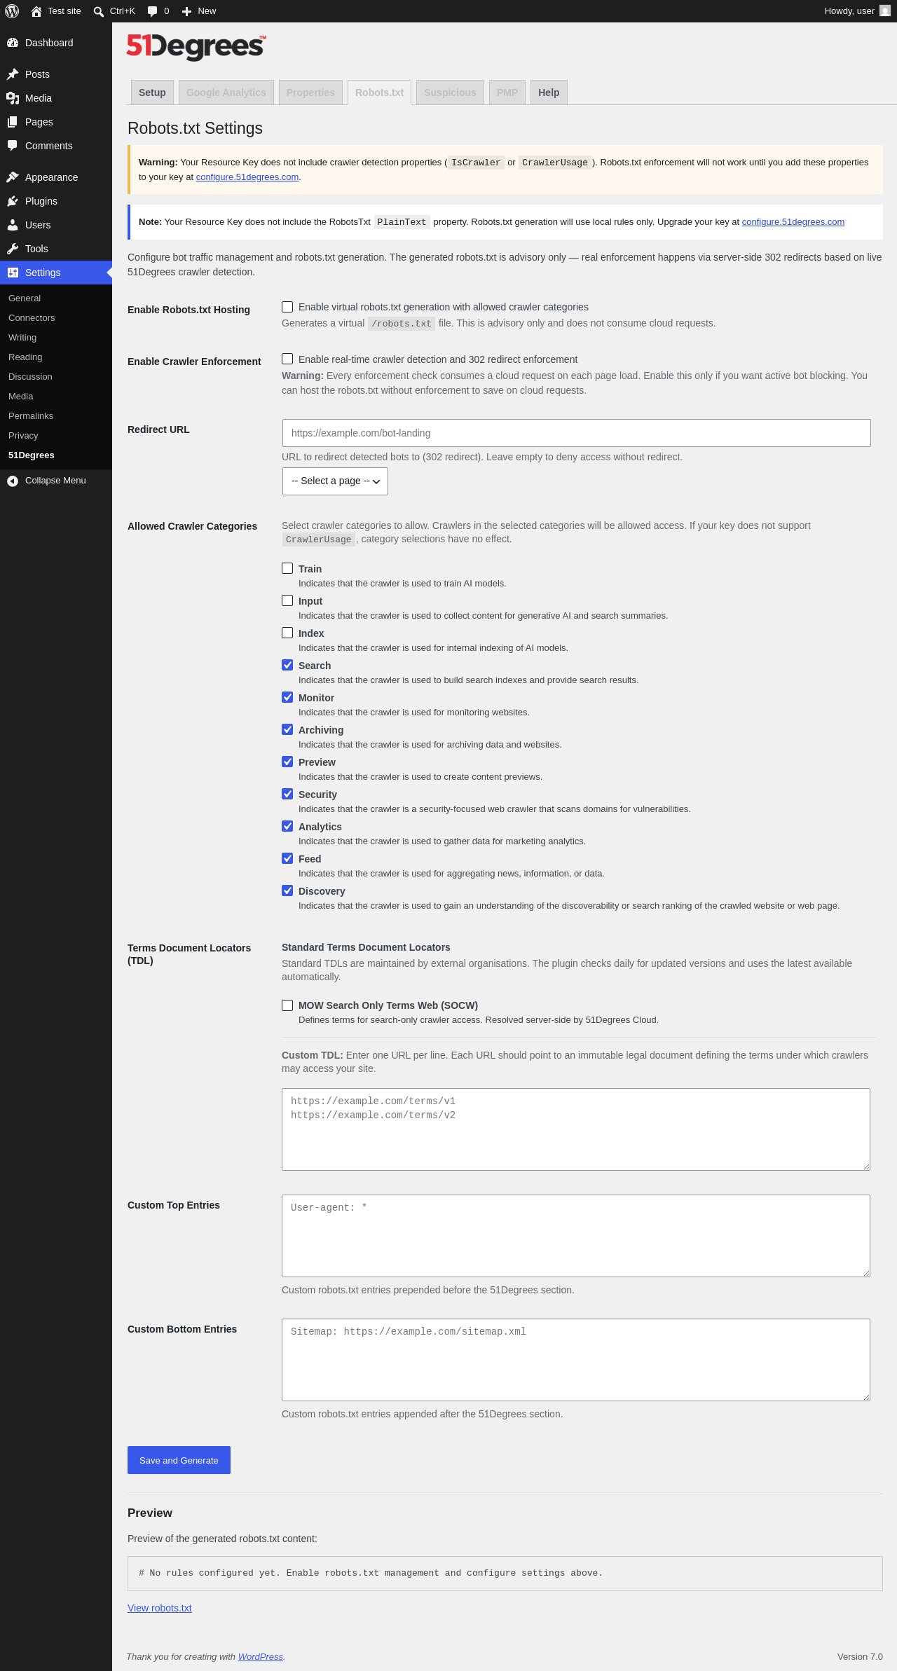Check the Train crawler category
This screenshot has width=897, height=1671.
tap(287, 568)
